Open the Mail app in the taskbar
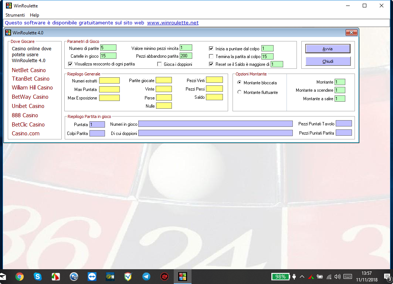This screenshot has height=284, width=393. (x=3, y=277)
